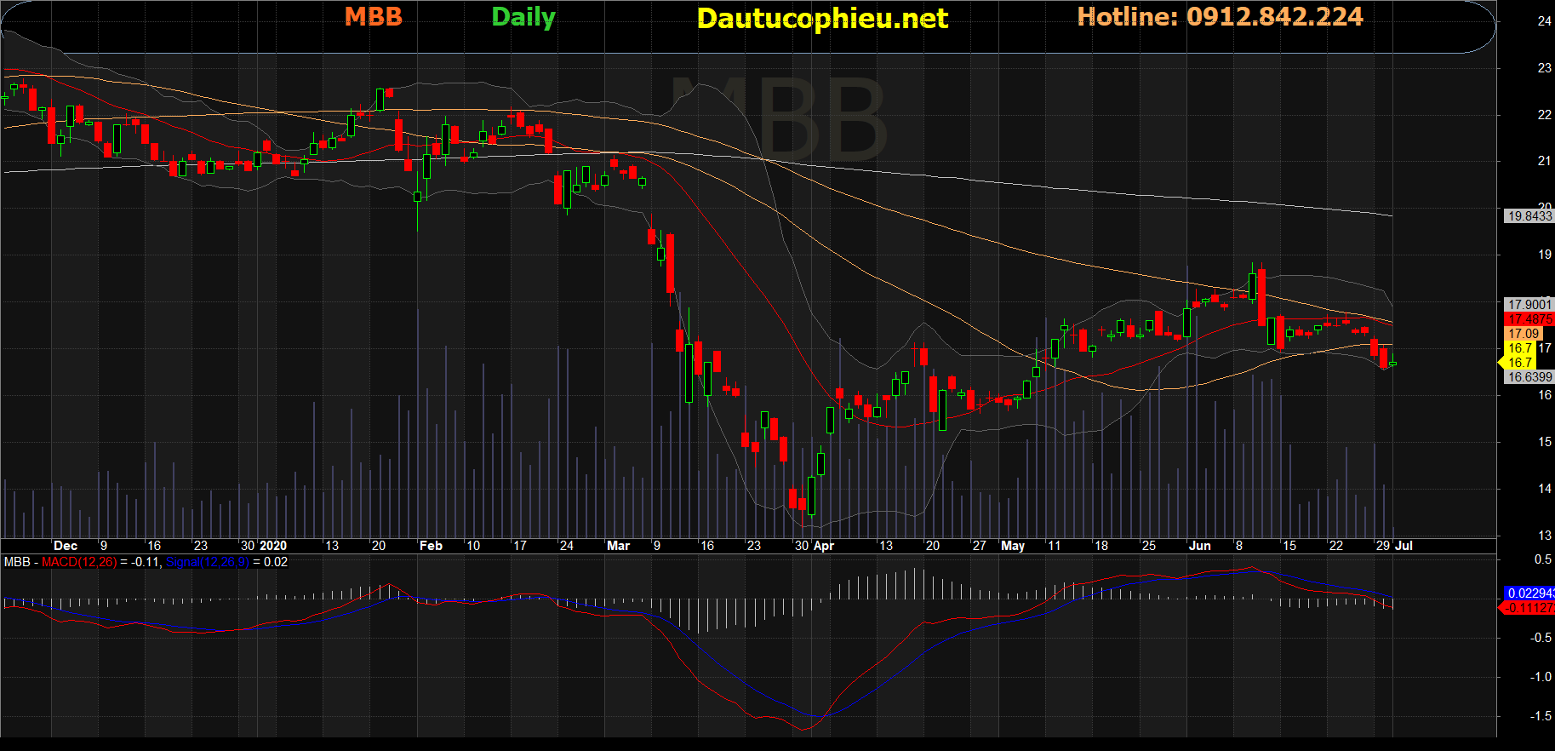Image resolution: width=1555 pixels, height=751 pixels.
Task: Select the Feb marker on the date axis
Action: pyautogui.click(x=431, y=546)
